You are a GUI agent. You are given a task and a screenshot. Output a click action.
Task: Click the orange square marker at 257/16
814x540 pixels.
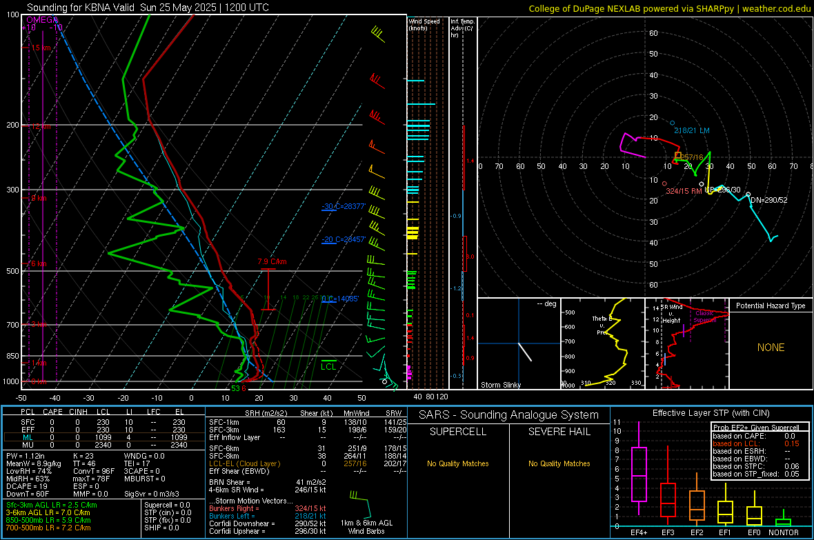coord(678,155)
